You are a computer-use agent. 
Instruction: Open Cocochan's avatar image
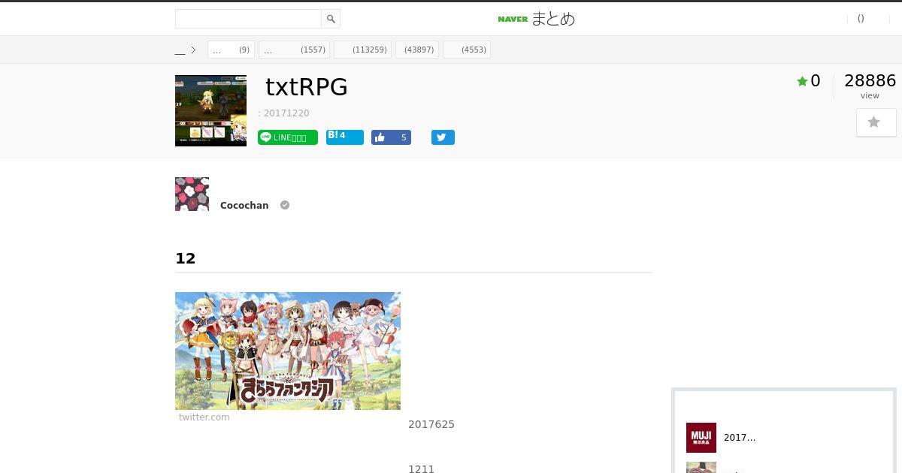(x=192, y=194)
